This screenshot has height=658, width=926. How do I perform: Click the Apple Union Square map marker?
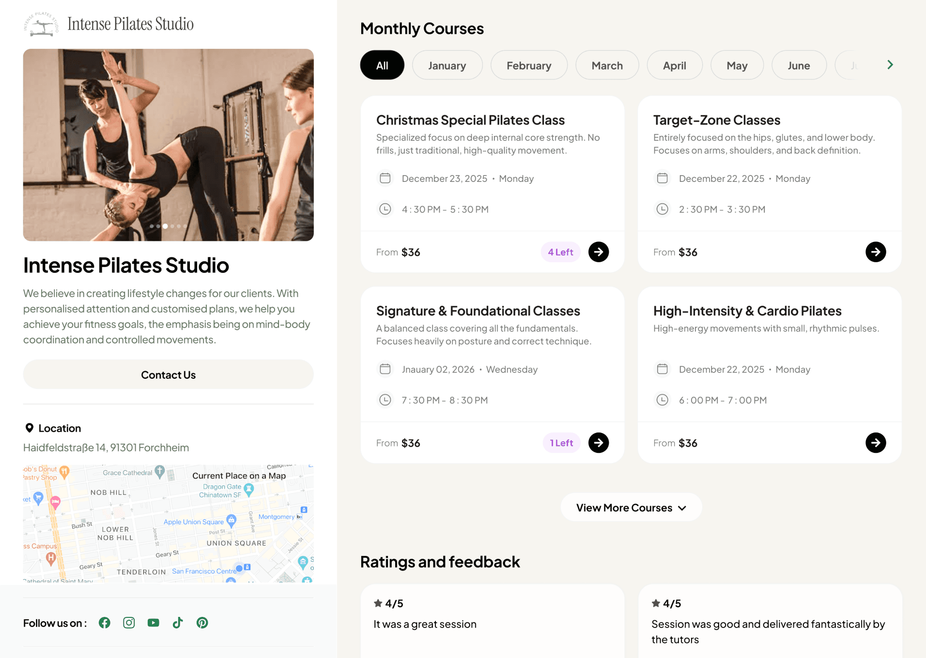click(x=231, y=521)
